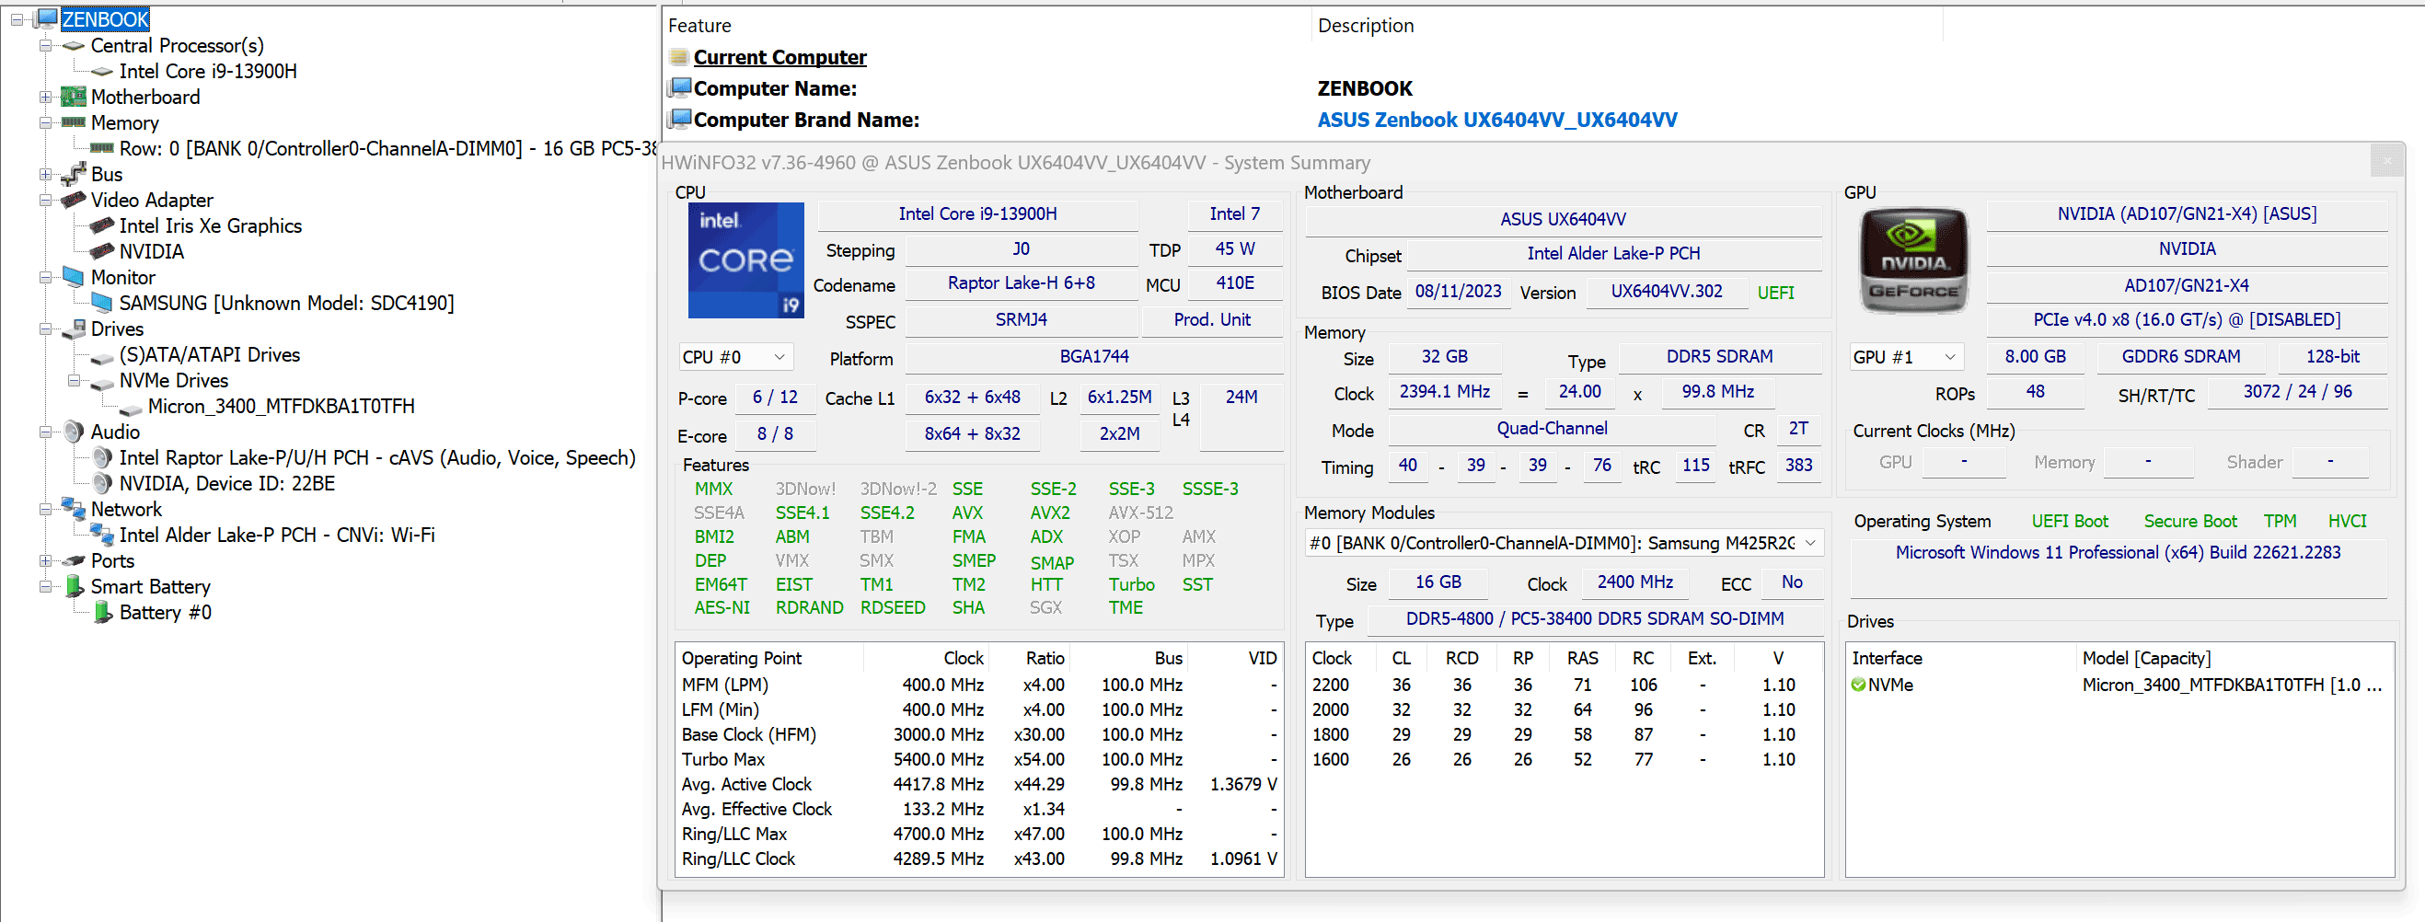
Task: Click the Intel Alder Lake-P Wi-Fi adapter icon
Action: pyautogui.click(x=101, y=535)
